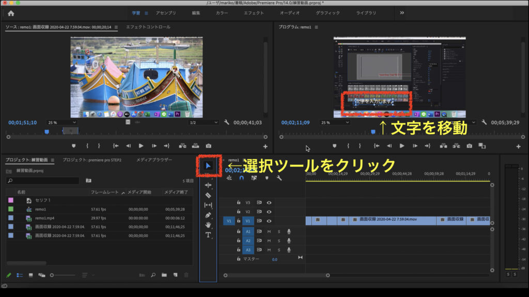
Task: Open timeline display settings wrench
Action: tap(279, 178)
